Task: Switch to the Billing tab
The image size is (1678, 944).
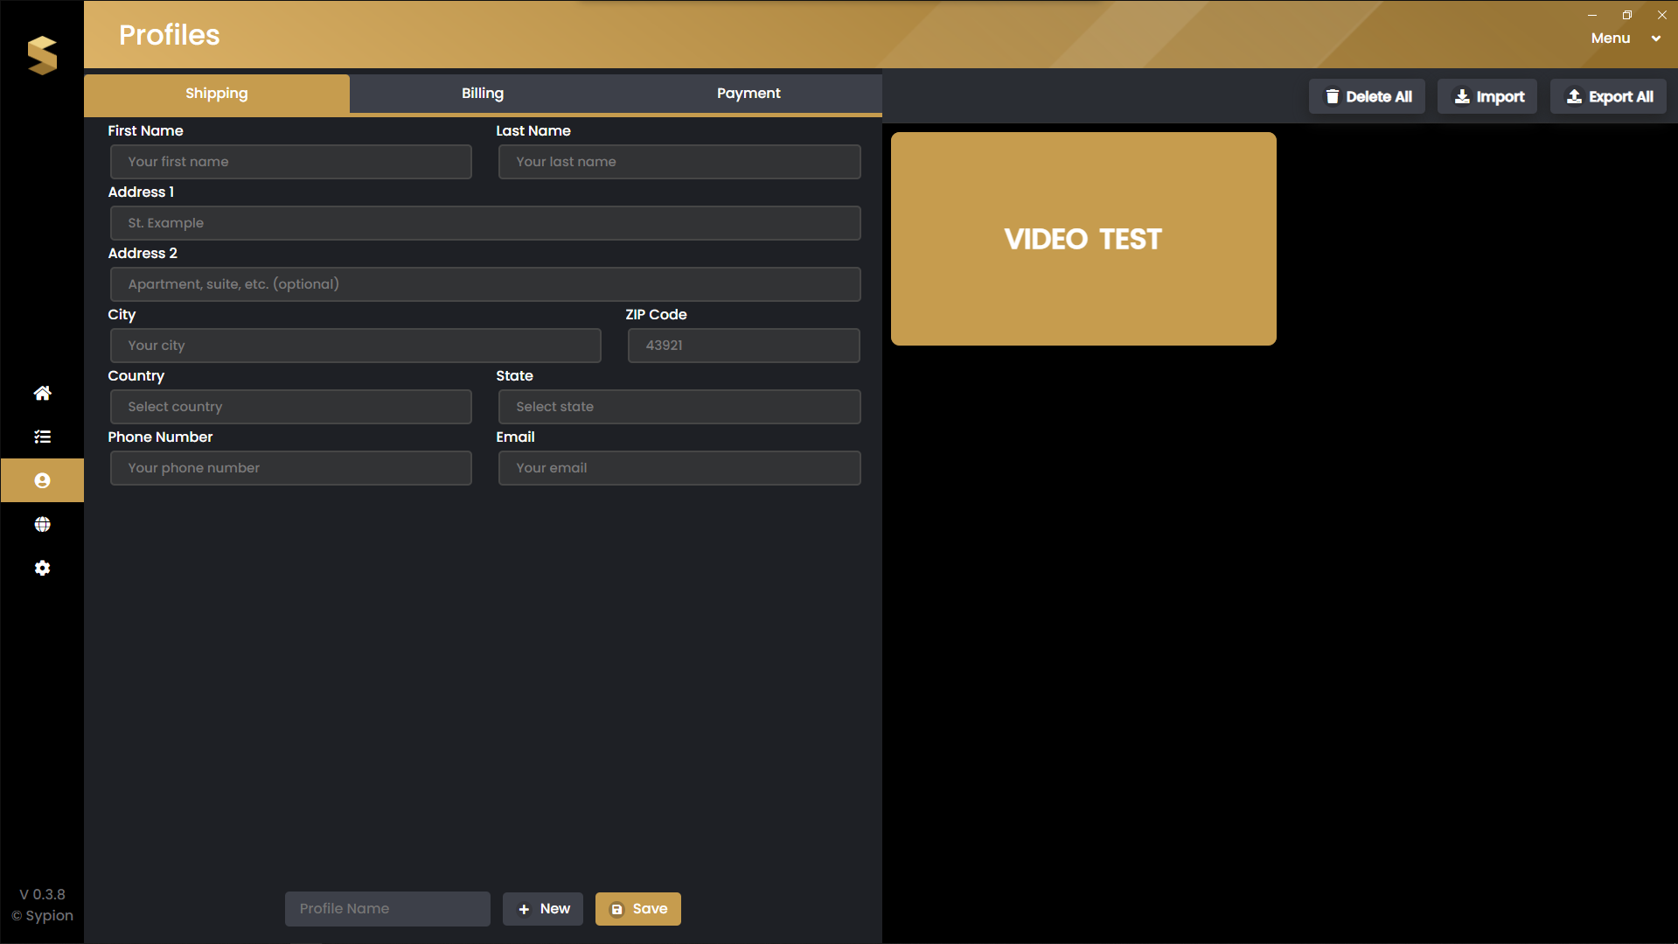Action: (x=483, y=93)
